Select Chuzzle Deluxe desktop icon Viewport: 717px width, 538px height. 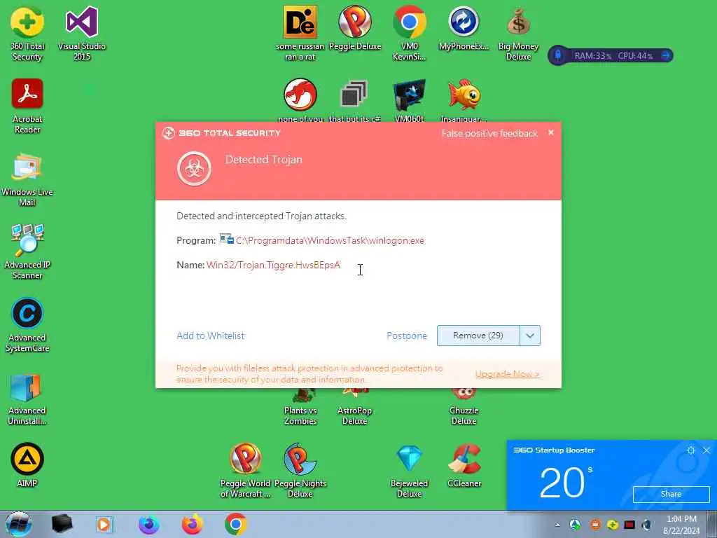coord(464,408)
